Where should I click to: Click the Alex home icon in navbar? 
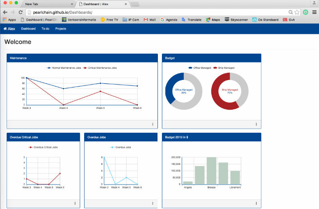click(6, 29)
